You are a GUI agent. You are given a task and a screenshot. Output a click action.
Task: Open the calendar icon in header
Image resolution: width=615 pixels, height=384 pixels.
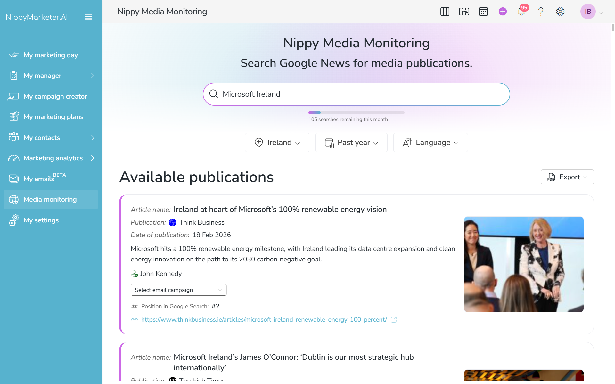[483, 12]
